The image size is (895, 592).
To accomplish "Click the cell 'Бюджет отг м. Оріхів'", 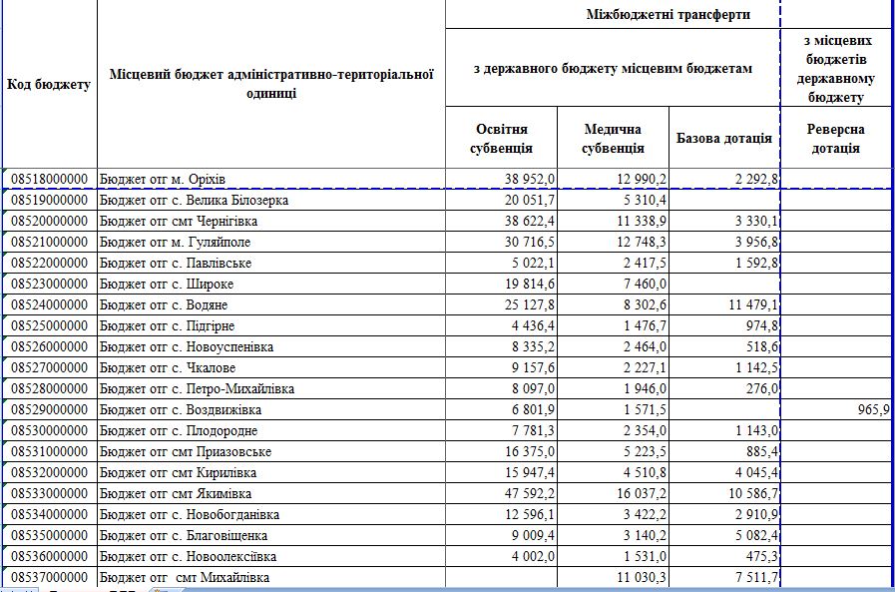I will [271, 180].
